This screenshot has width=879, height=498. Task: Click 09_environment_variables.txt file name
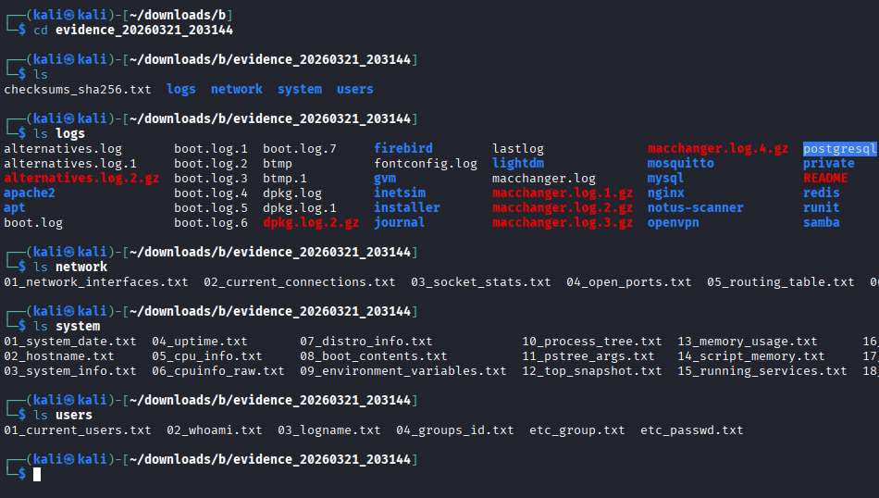point(403,371)
